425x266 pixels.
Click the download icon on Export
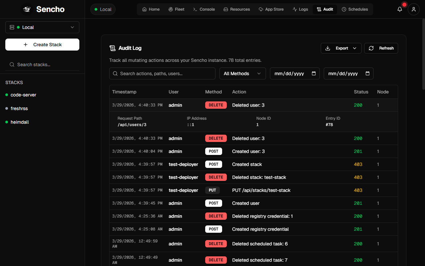(328, 48)
